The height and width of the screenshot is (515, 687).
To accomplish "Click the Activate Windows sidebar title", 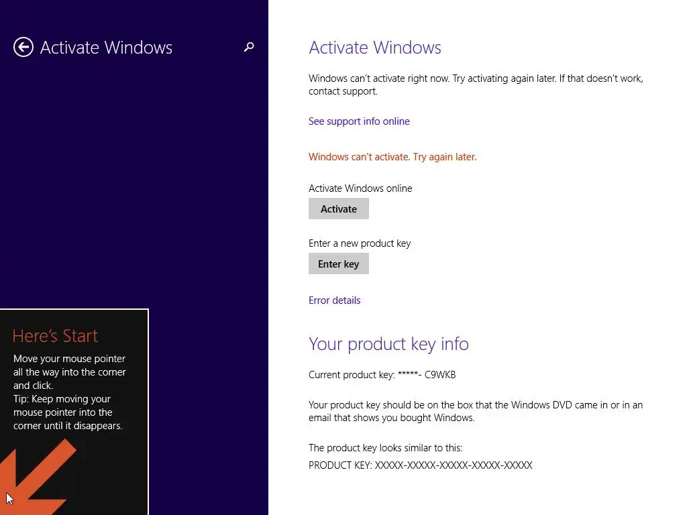I will pyautogui.click(x=106, y=48).
